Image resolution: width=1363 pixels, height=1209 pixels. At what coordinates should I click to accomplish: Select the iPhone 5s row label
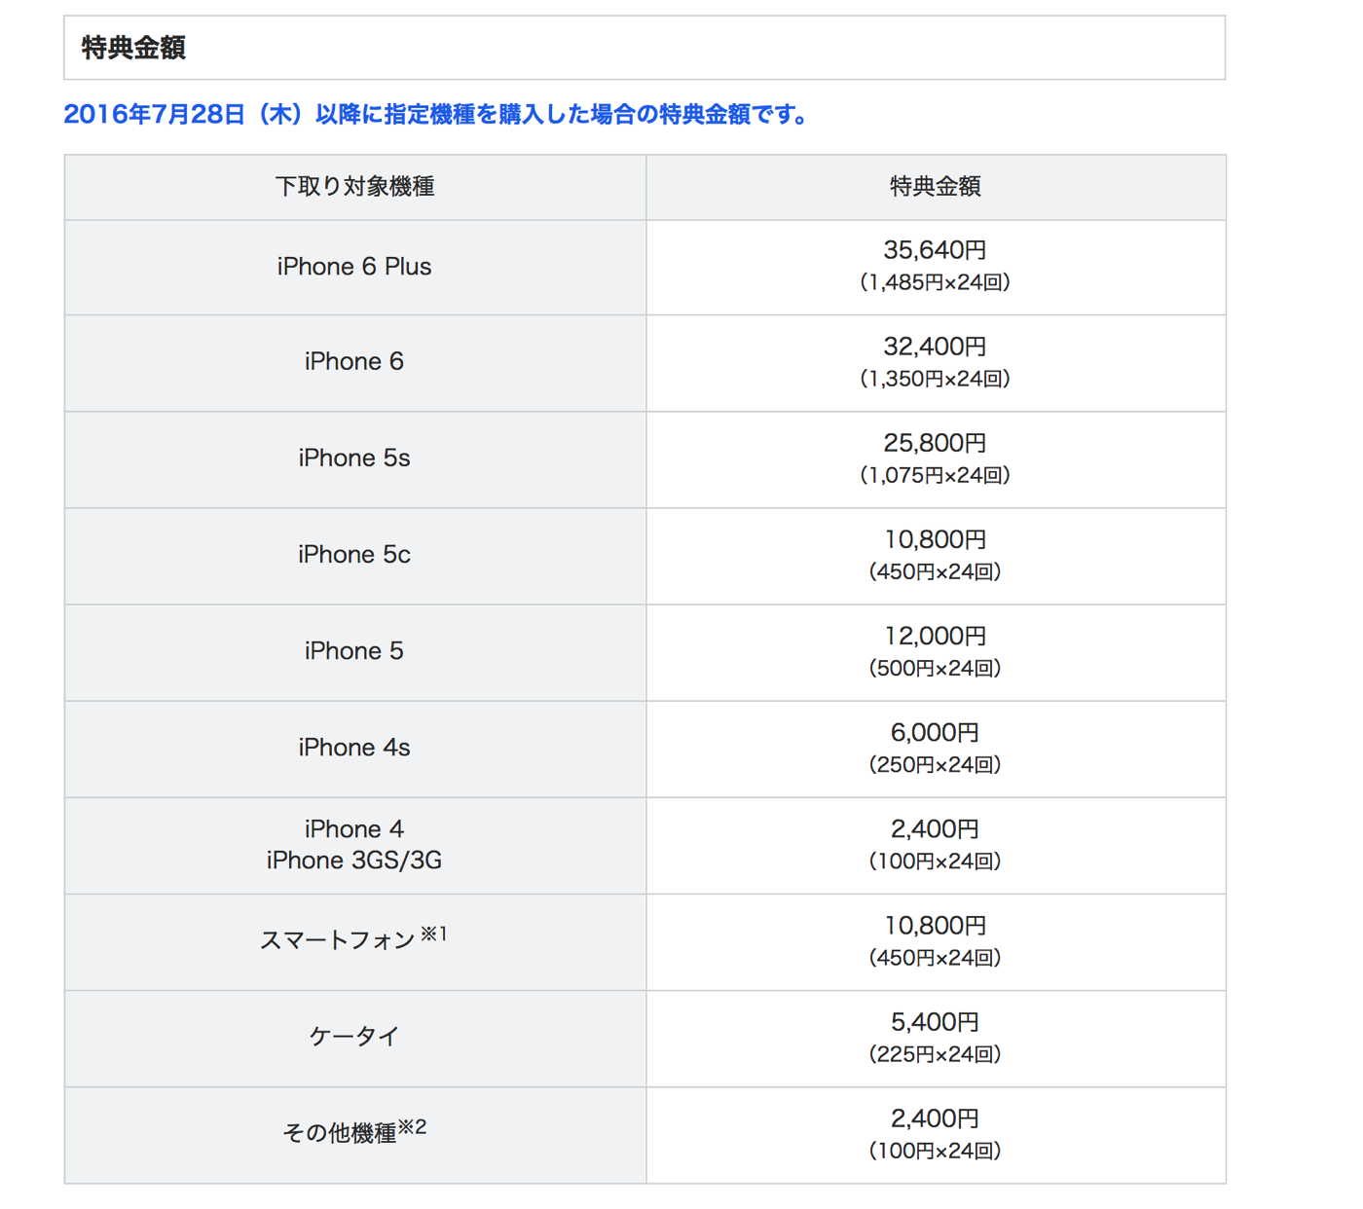coord(354,458)
